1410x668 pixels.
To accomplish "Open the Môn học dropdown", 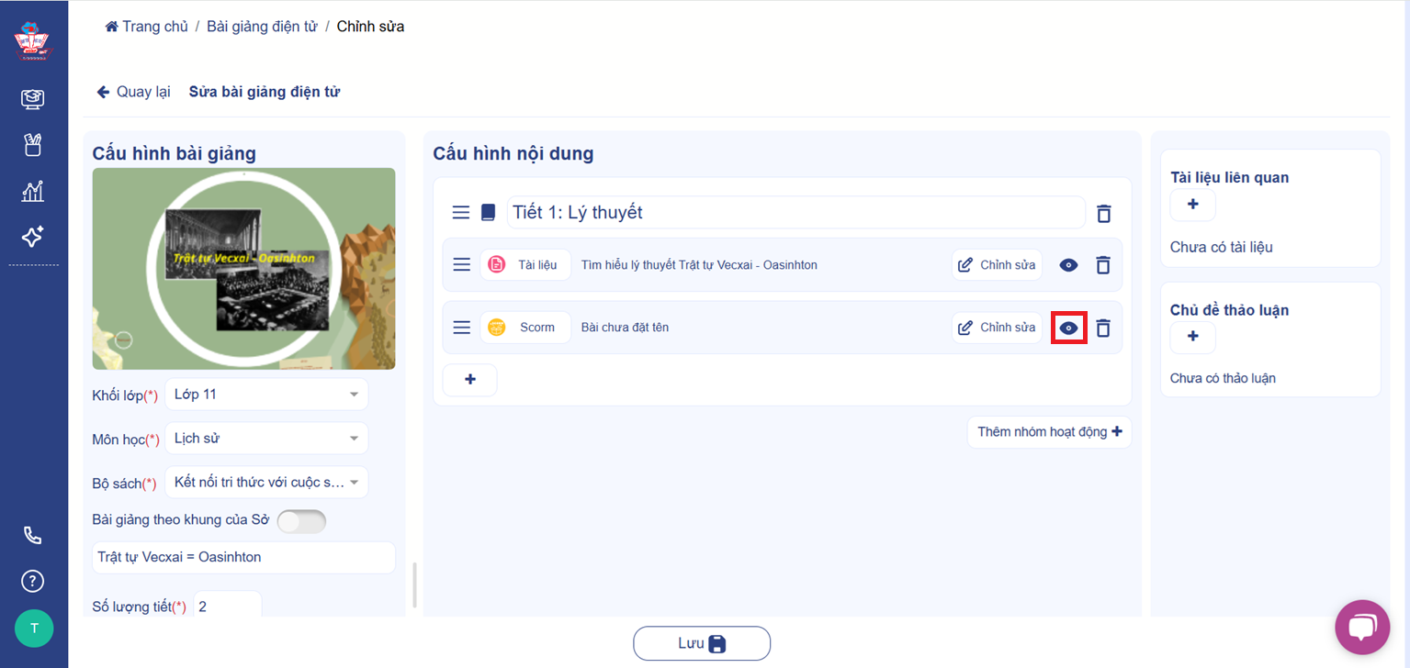I will (266, 439).
